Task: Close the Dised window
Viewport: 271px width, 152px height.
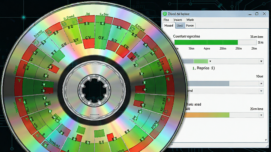Action: tap(264, 14)
